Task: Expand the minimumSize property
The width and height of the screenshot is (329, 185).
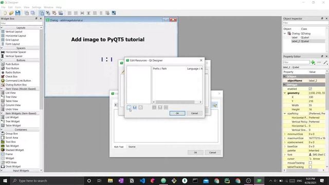Action: pos(285,134)
